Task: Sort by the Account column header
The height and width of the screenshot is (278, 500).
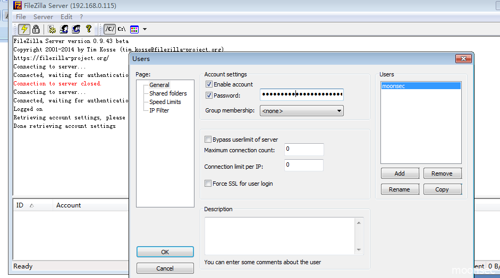Action: [91, 205]
